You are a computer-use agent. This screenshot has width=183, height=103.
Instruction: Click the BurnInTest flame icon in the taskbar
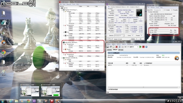click(58, 101)
